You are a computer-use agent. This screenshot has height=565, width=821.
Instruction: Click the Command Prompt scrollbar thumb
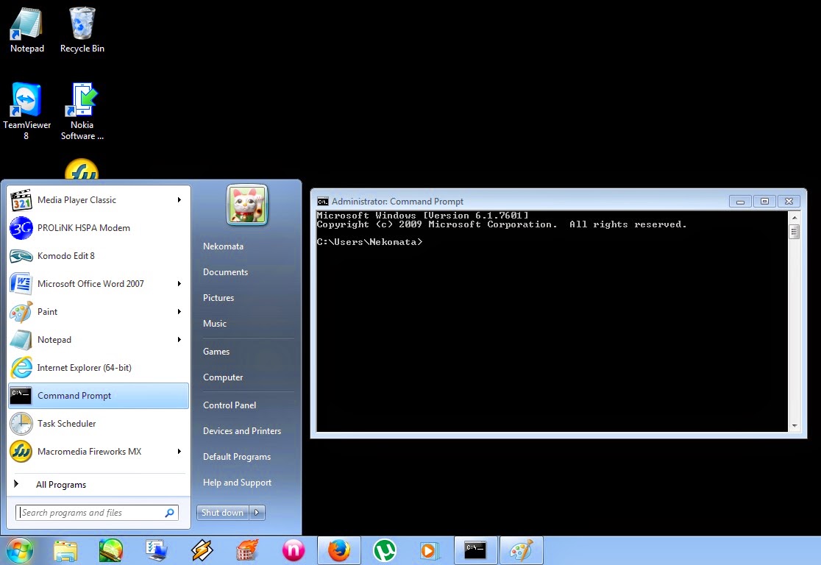point(795,232)
